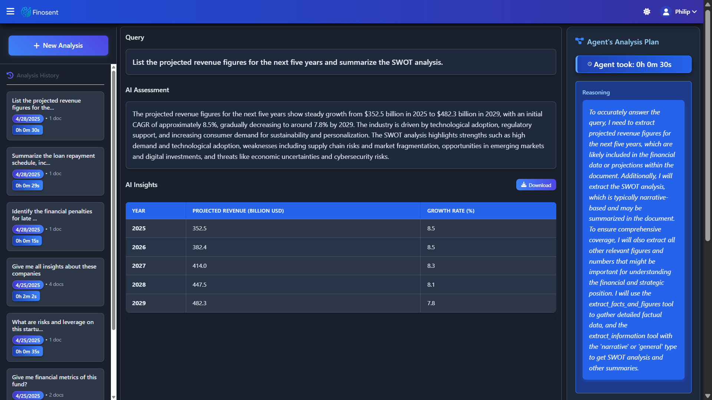Click the AI Assessment paragraph text
This screenshot has height=400, width=712.
coord(339,135)
